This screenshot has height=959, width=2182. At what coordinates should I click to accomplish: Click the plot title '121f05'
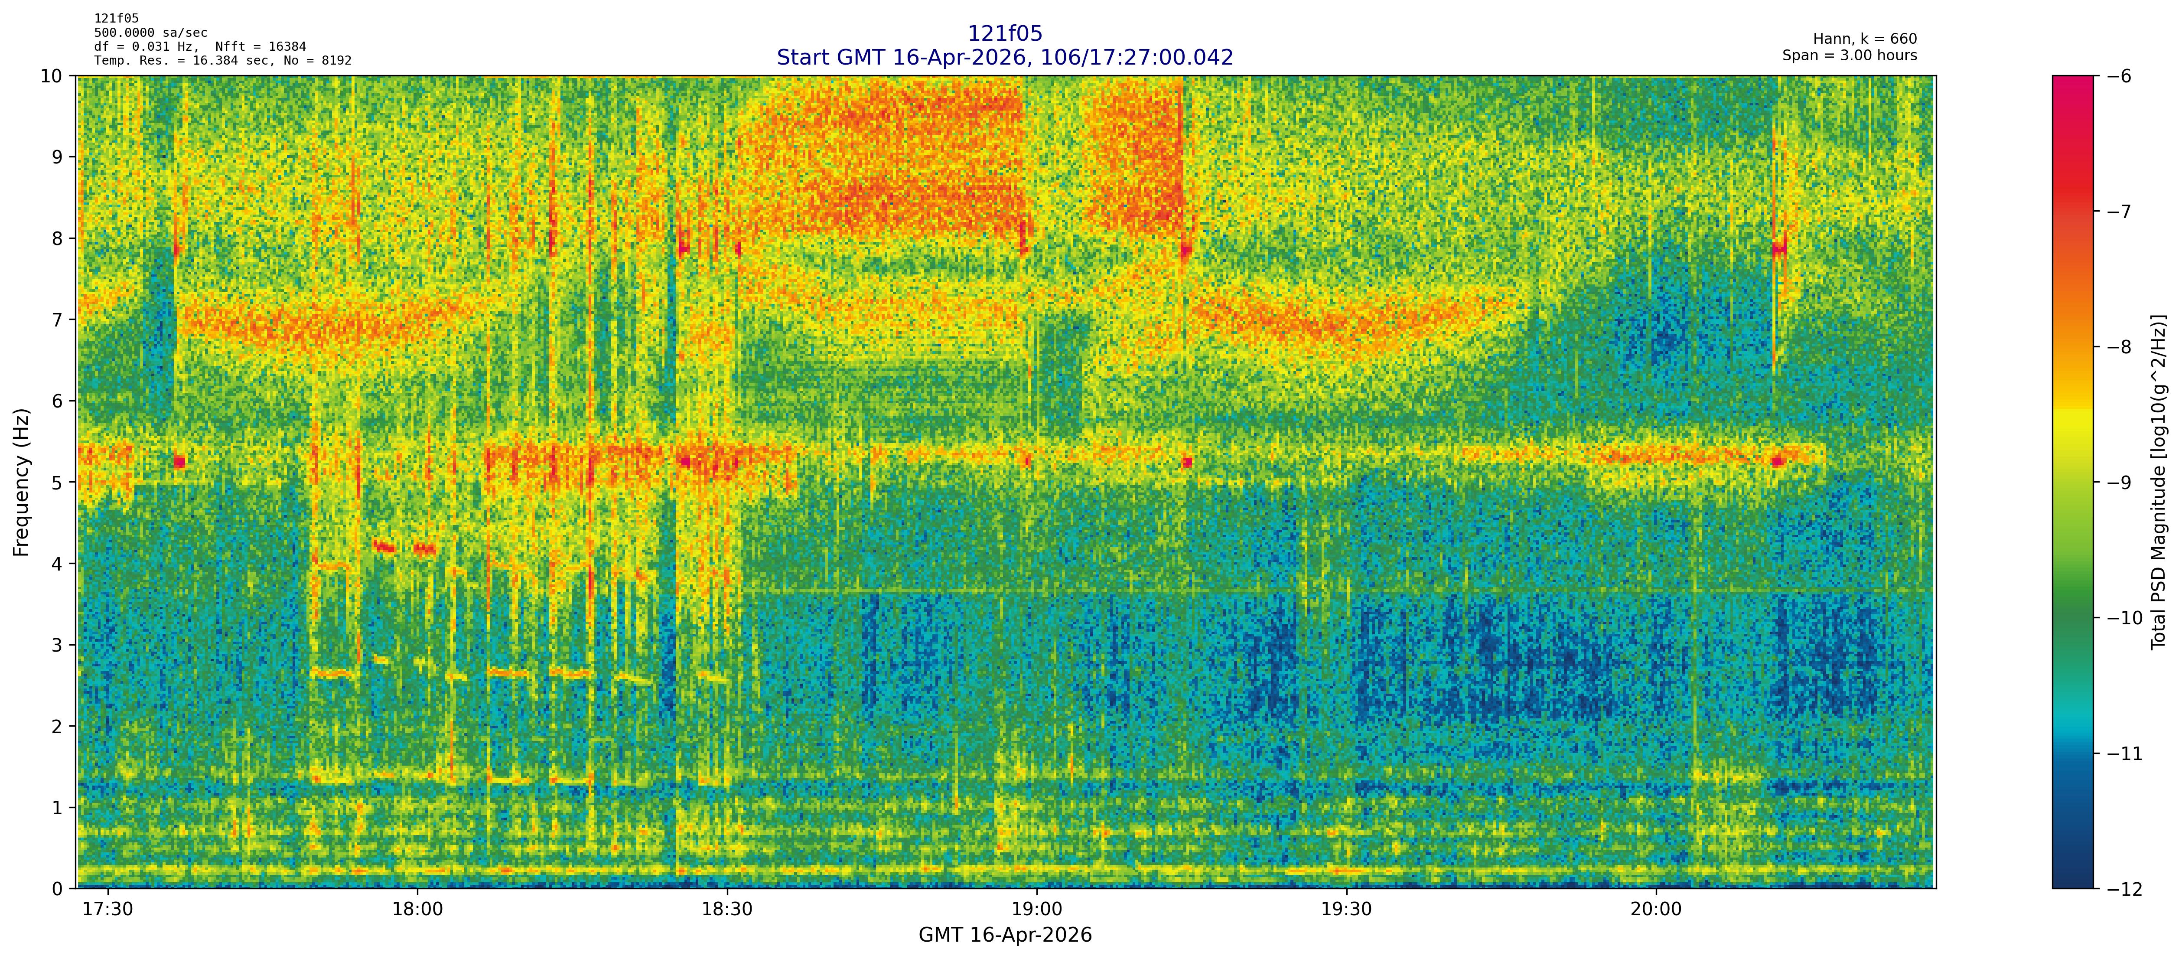pos(1005,34)
